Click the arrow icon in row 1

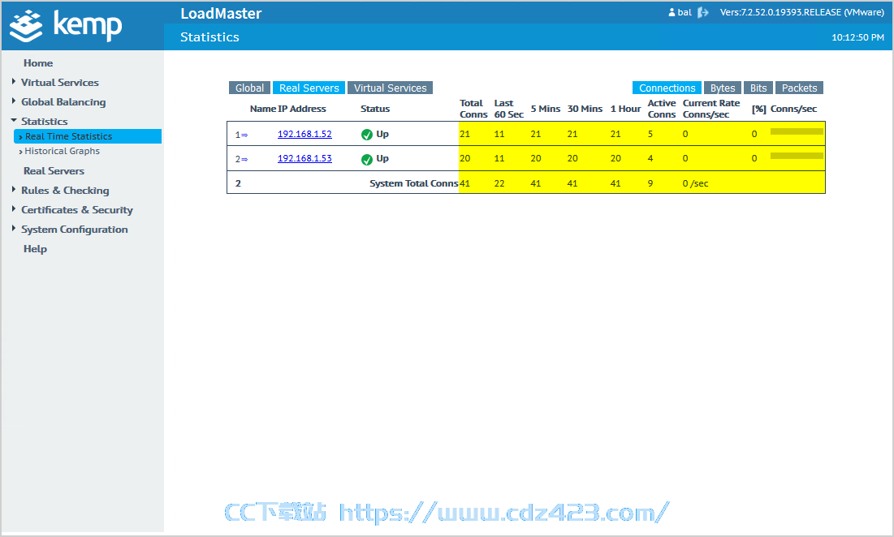click(x=244, y=135)
